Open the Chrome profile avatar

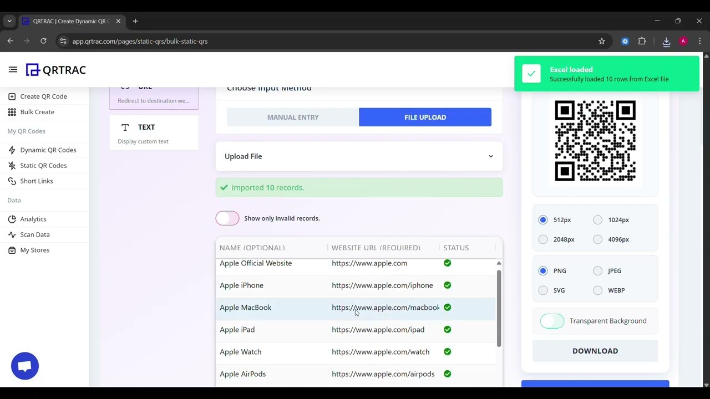tap(683, 41)
